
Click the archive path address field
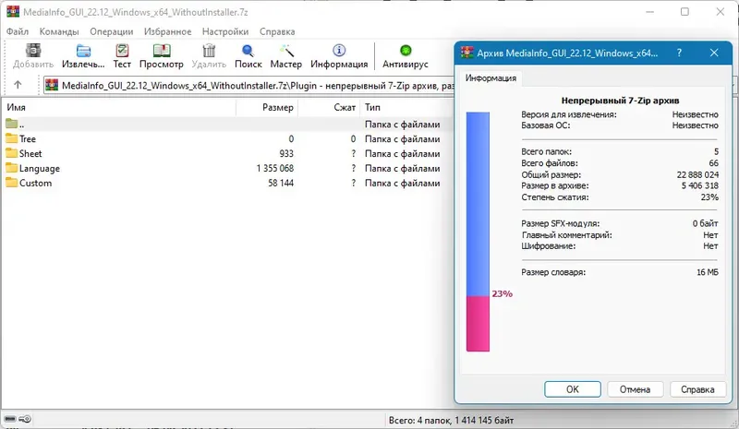coord(248,85)
